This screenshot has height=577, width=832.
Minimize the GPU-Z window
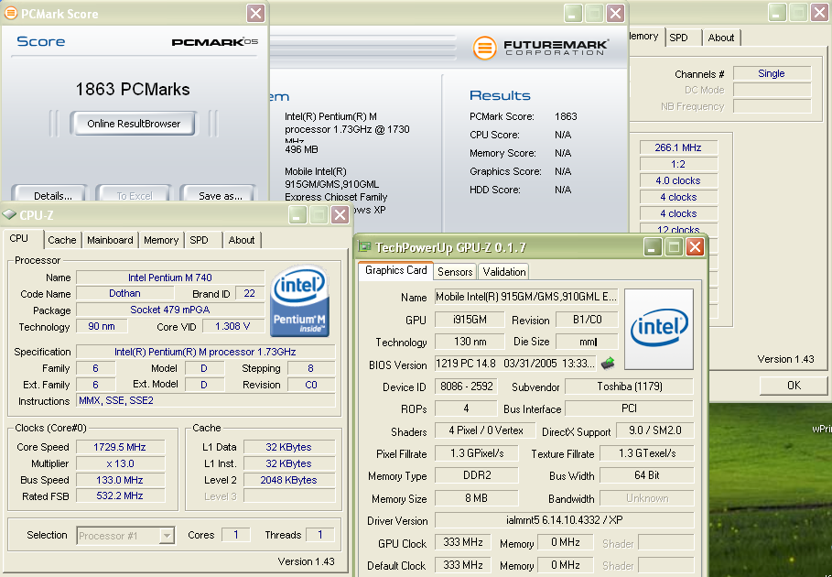coord(653,247)
